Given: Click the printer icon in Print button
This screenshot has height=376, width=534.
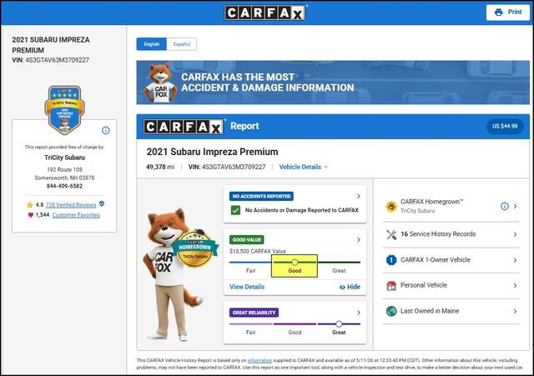Looking at the screenshot, I should (x=499, y=13).
